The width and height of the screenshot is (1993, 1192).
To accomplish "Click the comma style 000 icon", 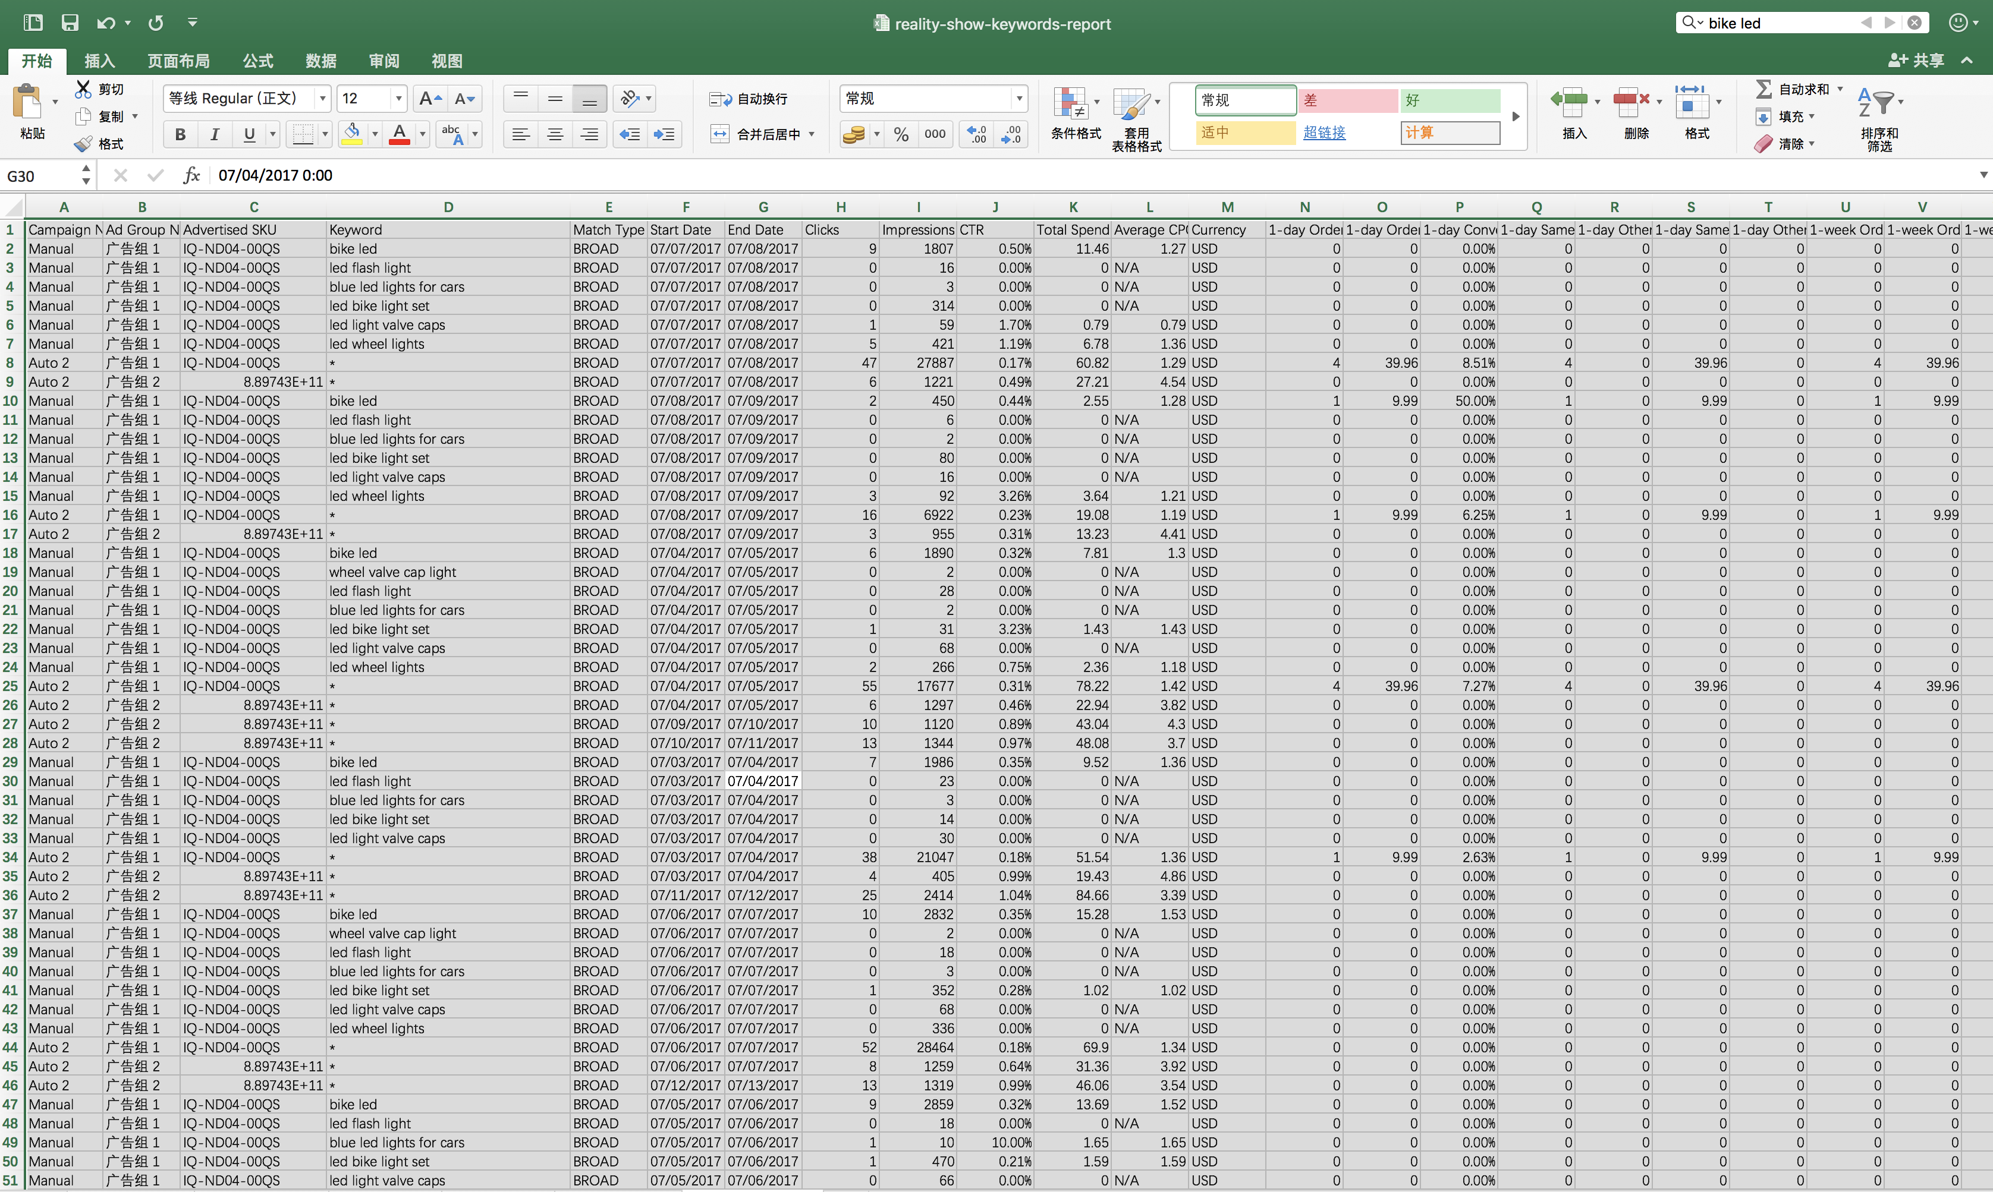I will coord(935,134).
